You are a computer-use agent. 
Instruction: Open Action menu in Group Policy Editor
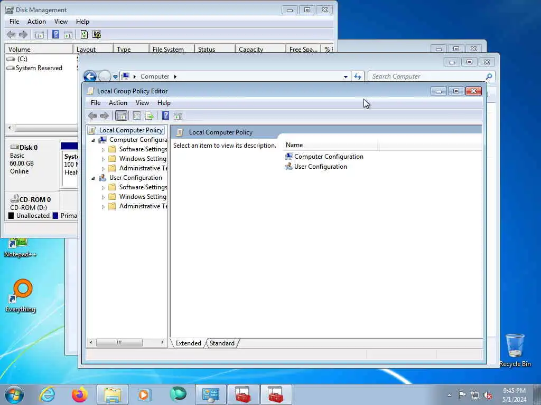pos(118,103)
